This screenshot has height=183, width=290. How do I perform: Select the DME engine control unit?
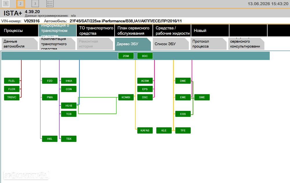pos(183,81)
